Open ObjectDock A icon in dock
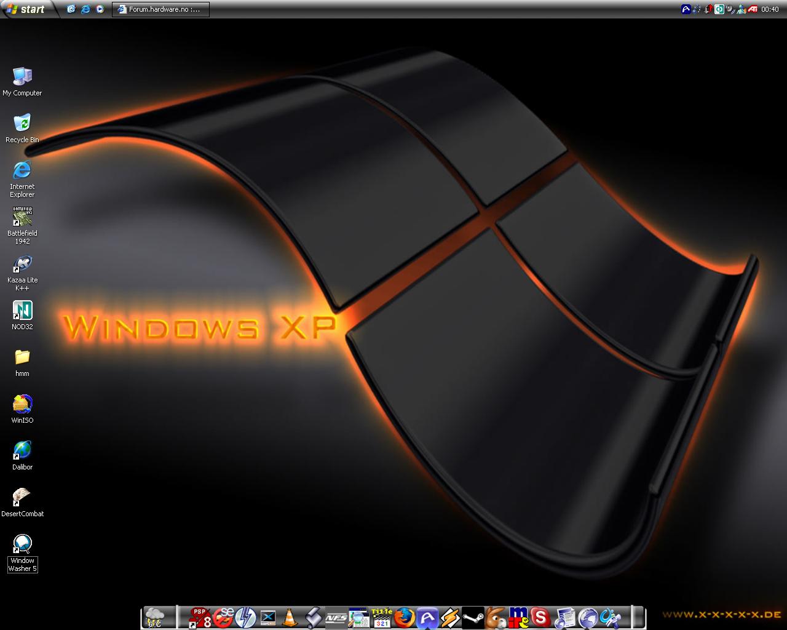787x630 pixels. point(427,617)
